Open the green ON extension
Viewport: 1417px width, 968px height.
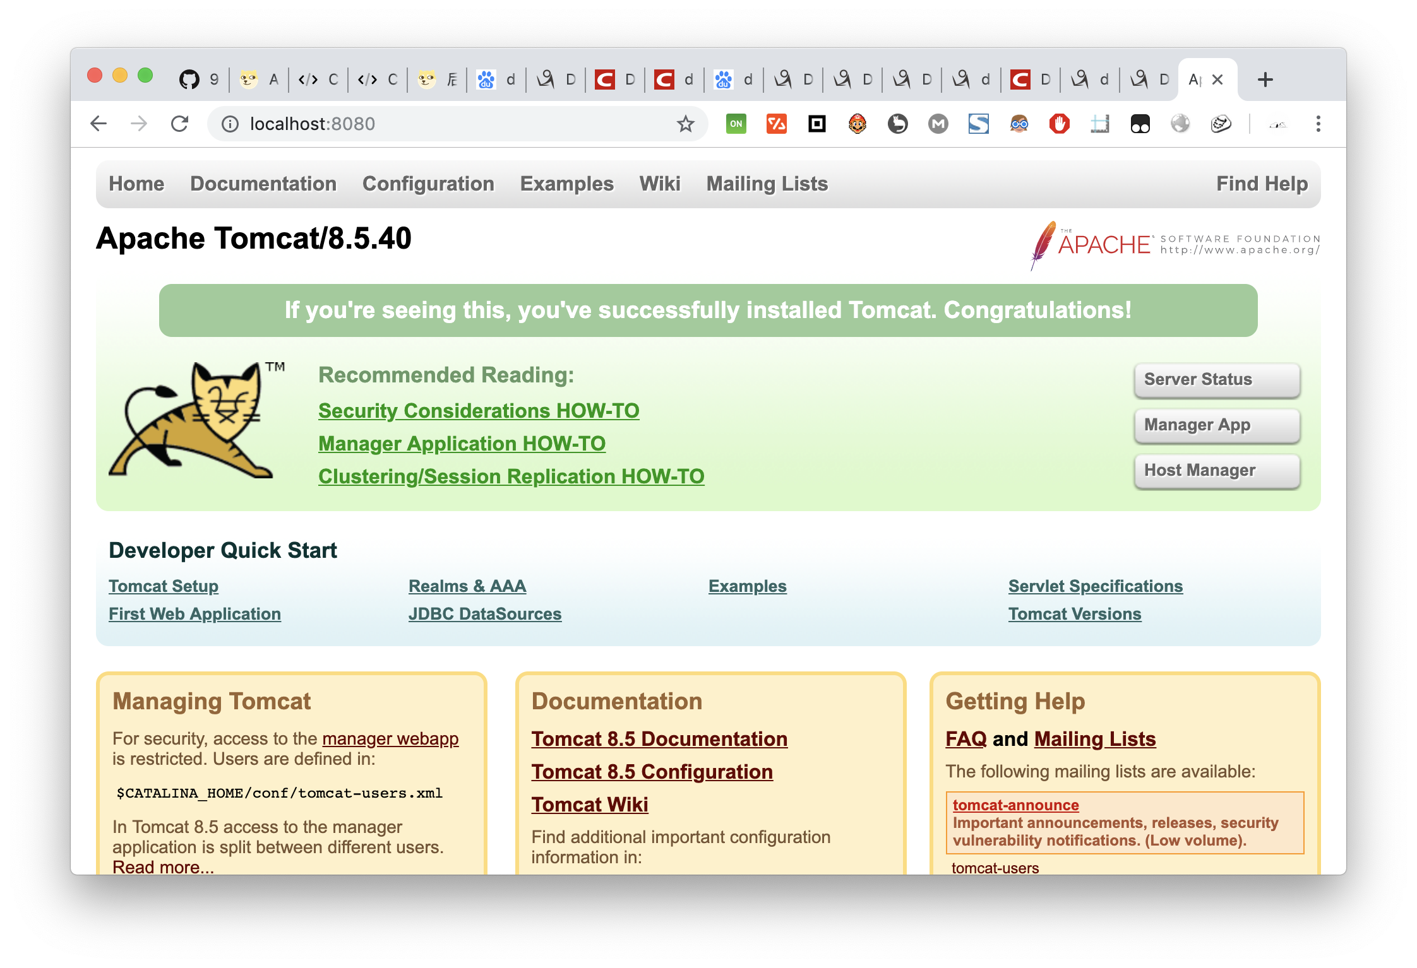click(736, 124)
